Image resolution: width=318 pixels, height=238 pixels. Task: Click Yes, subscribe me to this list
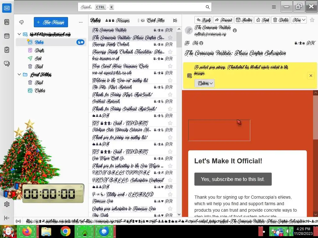pyautogui.click(x=233, y=179)
